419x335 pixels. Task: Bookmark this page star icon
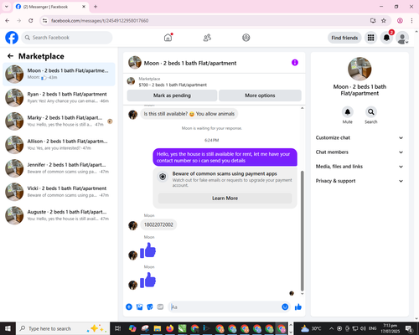[x=384, y=21]
